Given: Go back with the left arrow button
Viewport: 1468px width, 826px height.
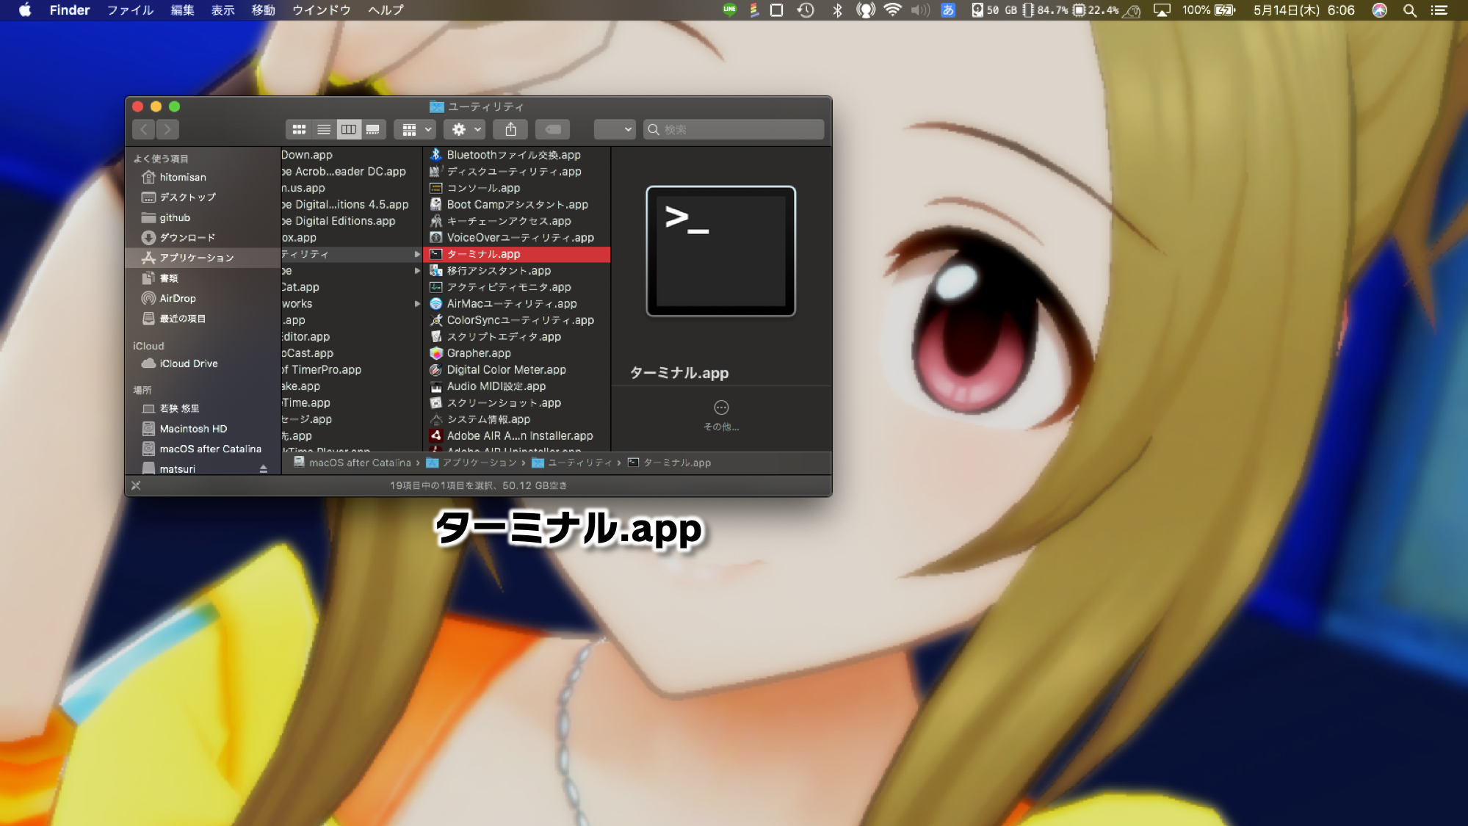Looking at the screenshot, I should click(x=144, y=129).
